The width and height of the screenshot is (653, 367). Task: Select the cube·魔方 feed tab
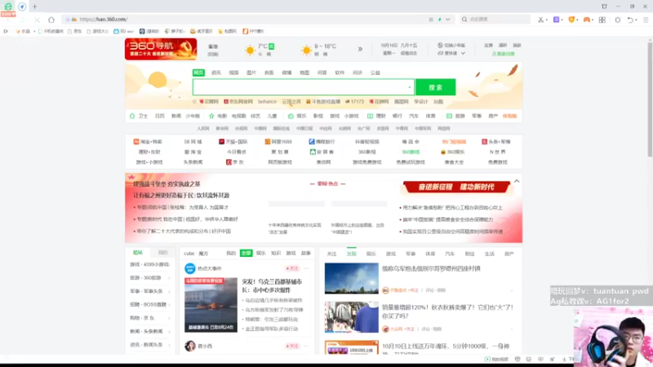coord(196,254)
